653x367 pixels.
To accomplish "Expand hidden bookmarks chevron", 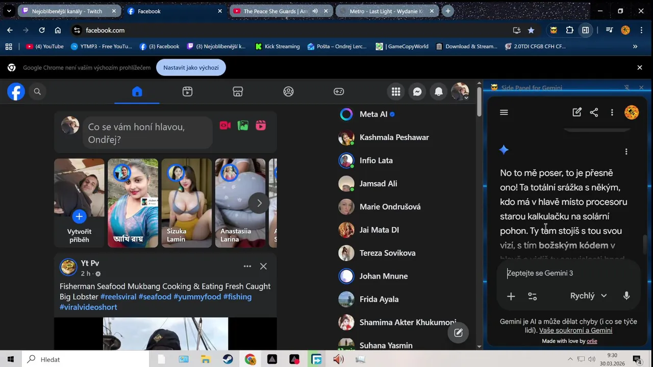I will tap(635, 46).
